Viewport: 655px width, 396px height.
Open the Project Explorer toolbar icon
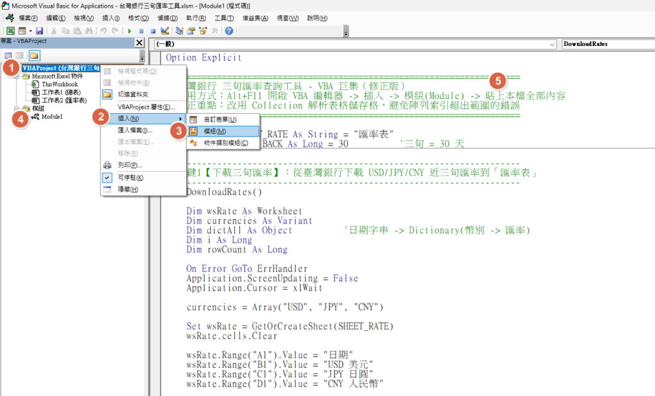tap(179, 31)
